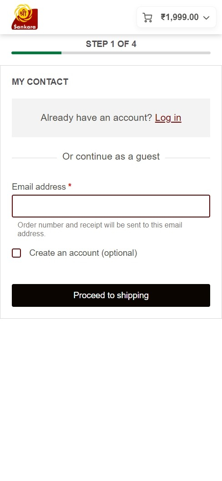Click the red required asterisk
222x481 pixels.
(x=70, y=186)
